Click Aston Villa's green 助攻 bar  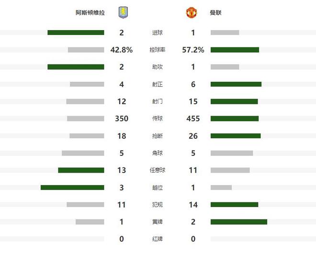[76, 67]
